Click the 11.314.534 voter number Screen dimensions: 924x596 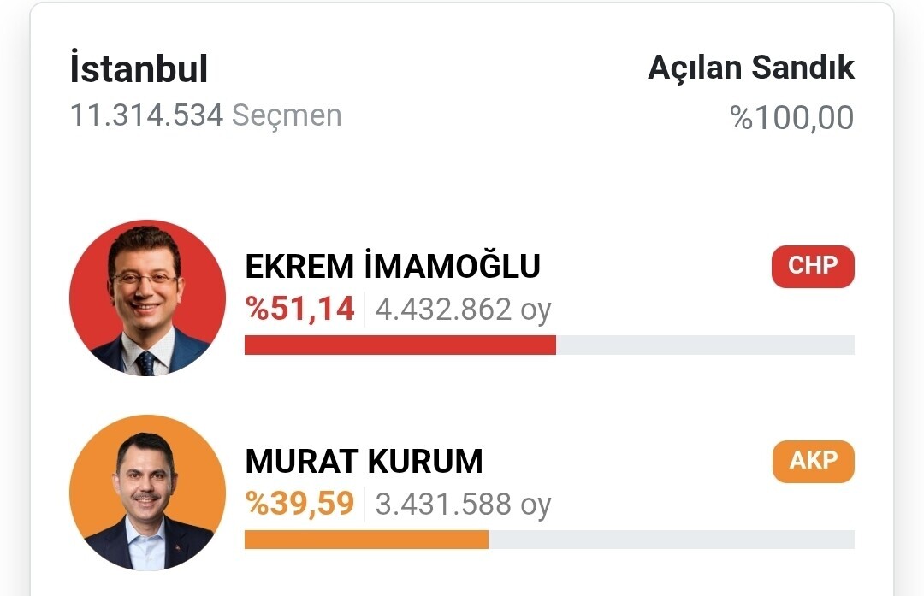pyautogui.click(x=146, y=115)
